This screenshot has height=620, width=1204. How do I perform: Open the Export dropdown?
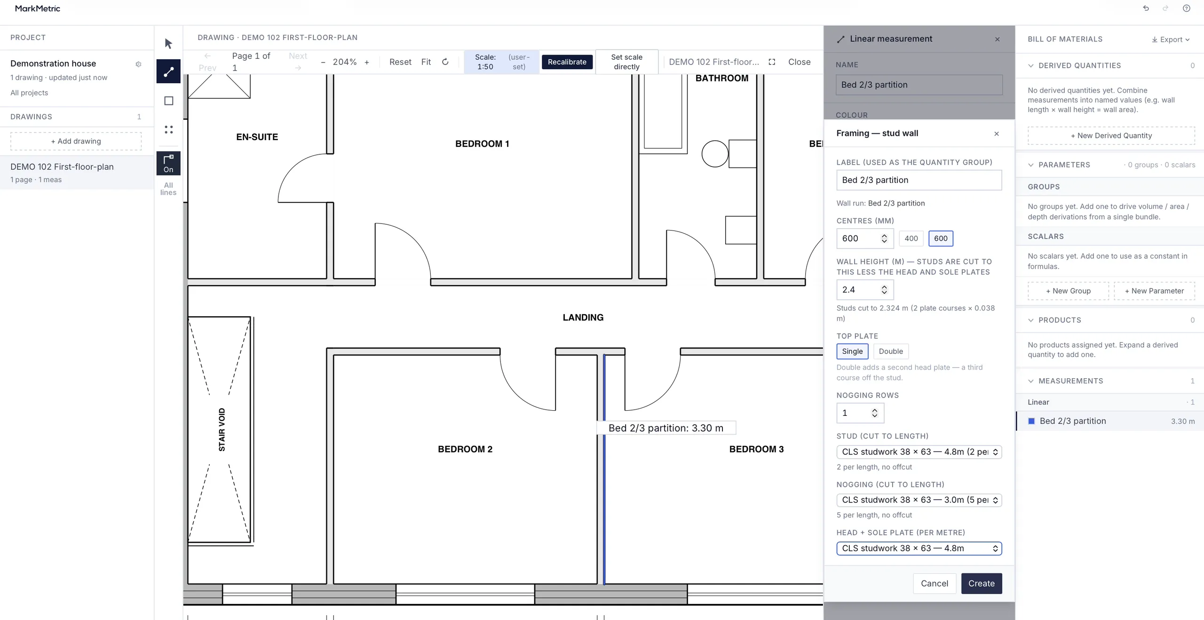(1171, 40)
